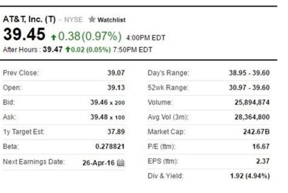The height and width of the screenshot is (193, 288).
Task: Click the Watchlist star icon
Action: pos(92,20)
